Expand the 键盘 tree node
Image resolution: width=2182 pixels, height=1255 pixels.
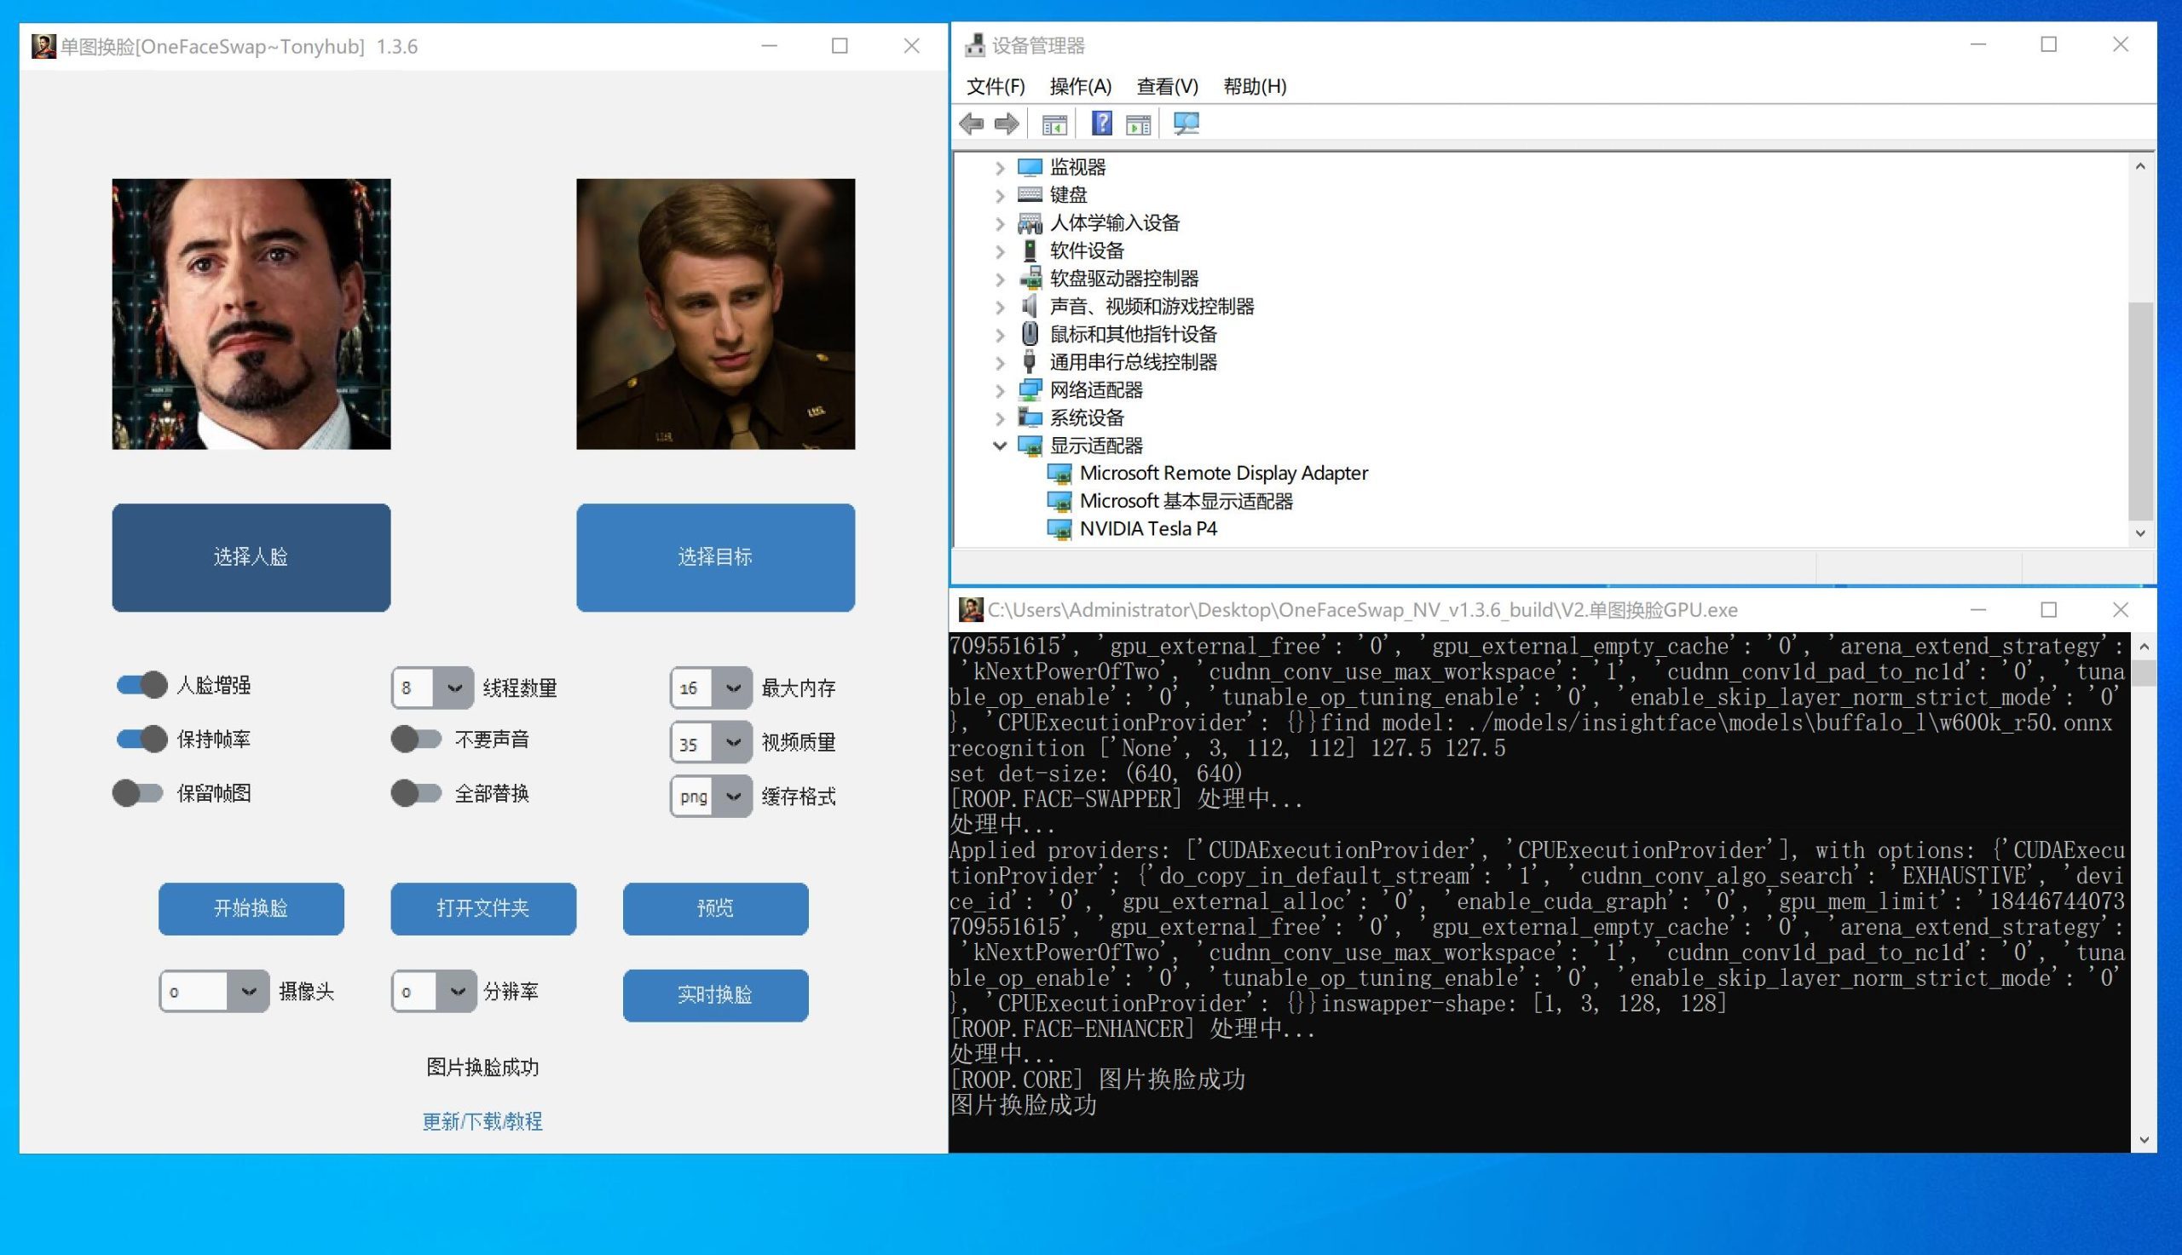click(x=1000, y=196)
